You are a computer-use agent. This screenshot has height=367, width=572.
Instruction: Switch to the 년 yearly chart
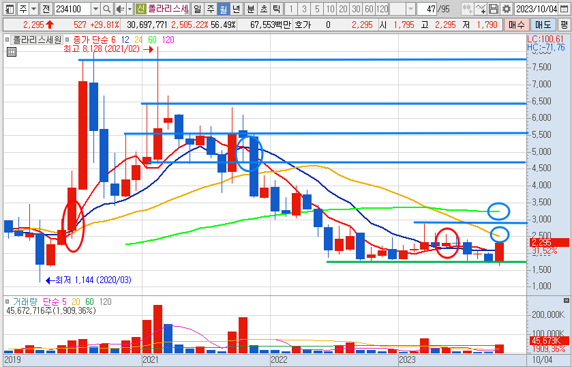tap(236, 9)
